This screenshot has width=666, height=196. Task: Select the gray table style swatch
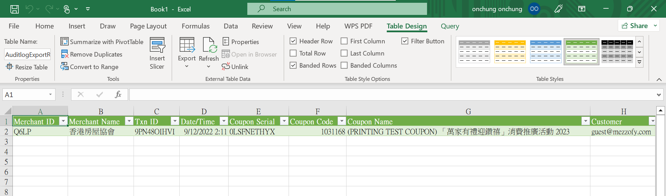point(474,51)
